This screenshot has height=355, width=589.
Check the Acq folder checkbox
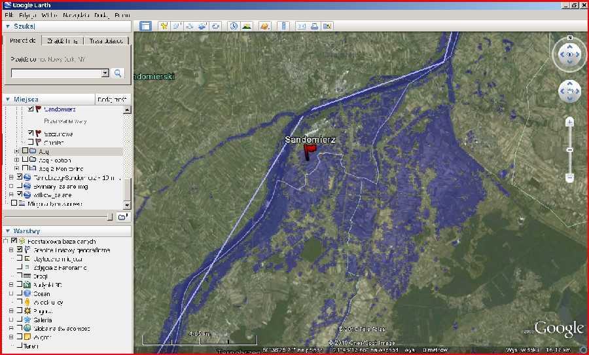pos(25,151)
